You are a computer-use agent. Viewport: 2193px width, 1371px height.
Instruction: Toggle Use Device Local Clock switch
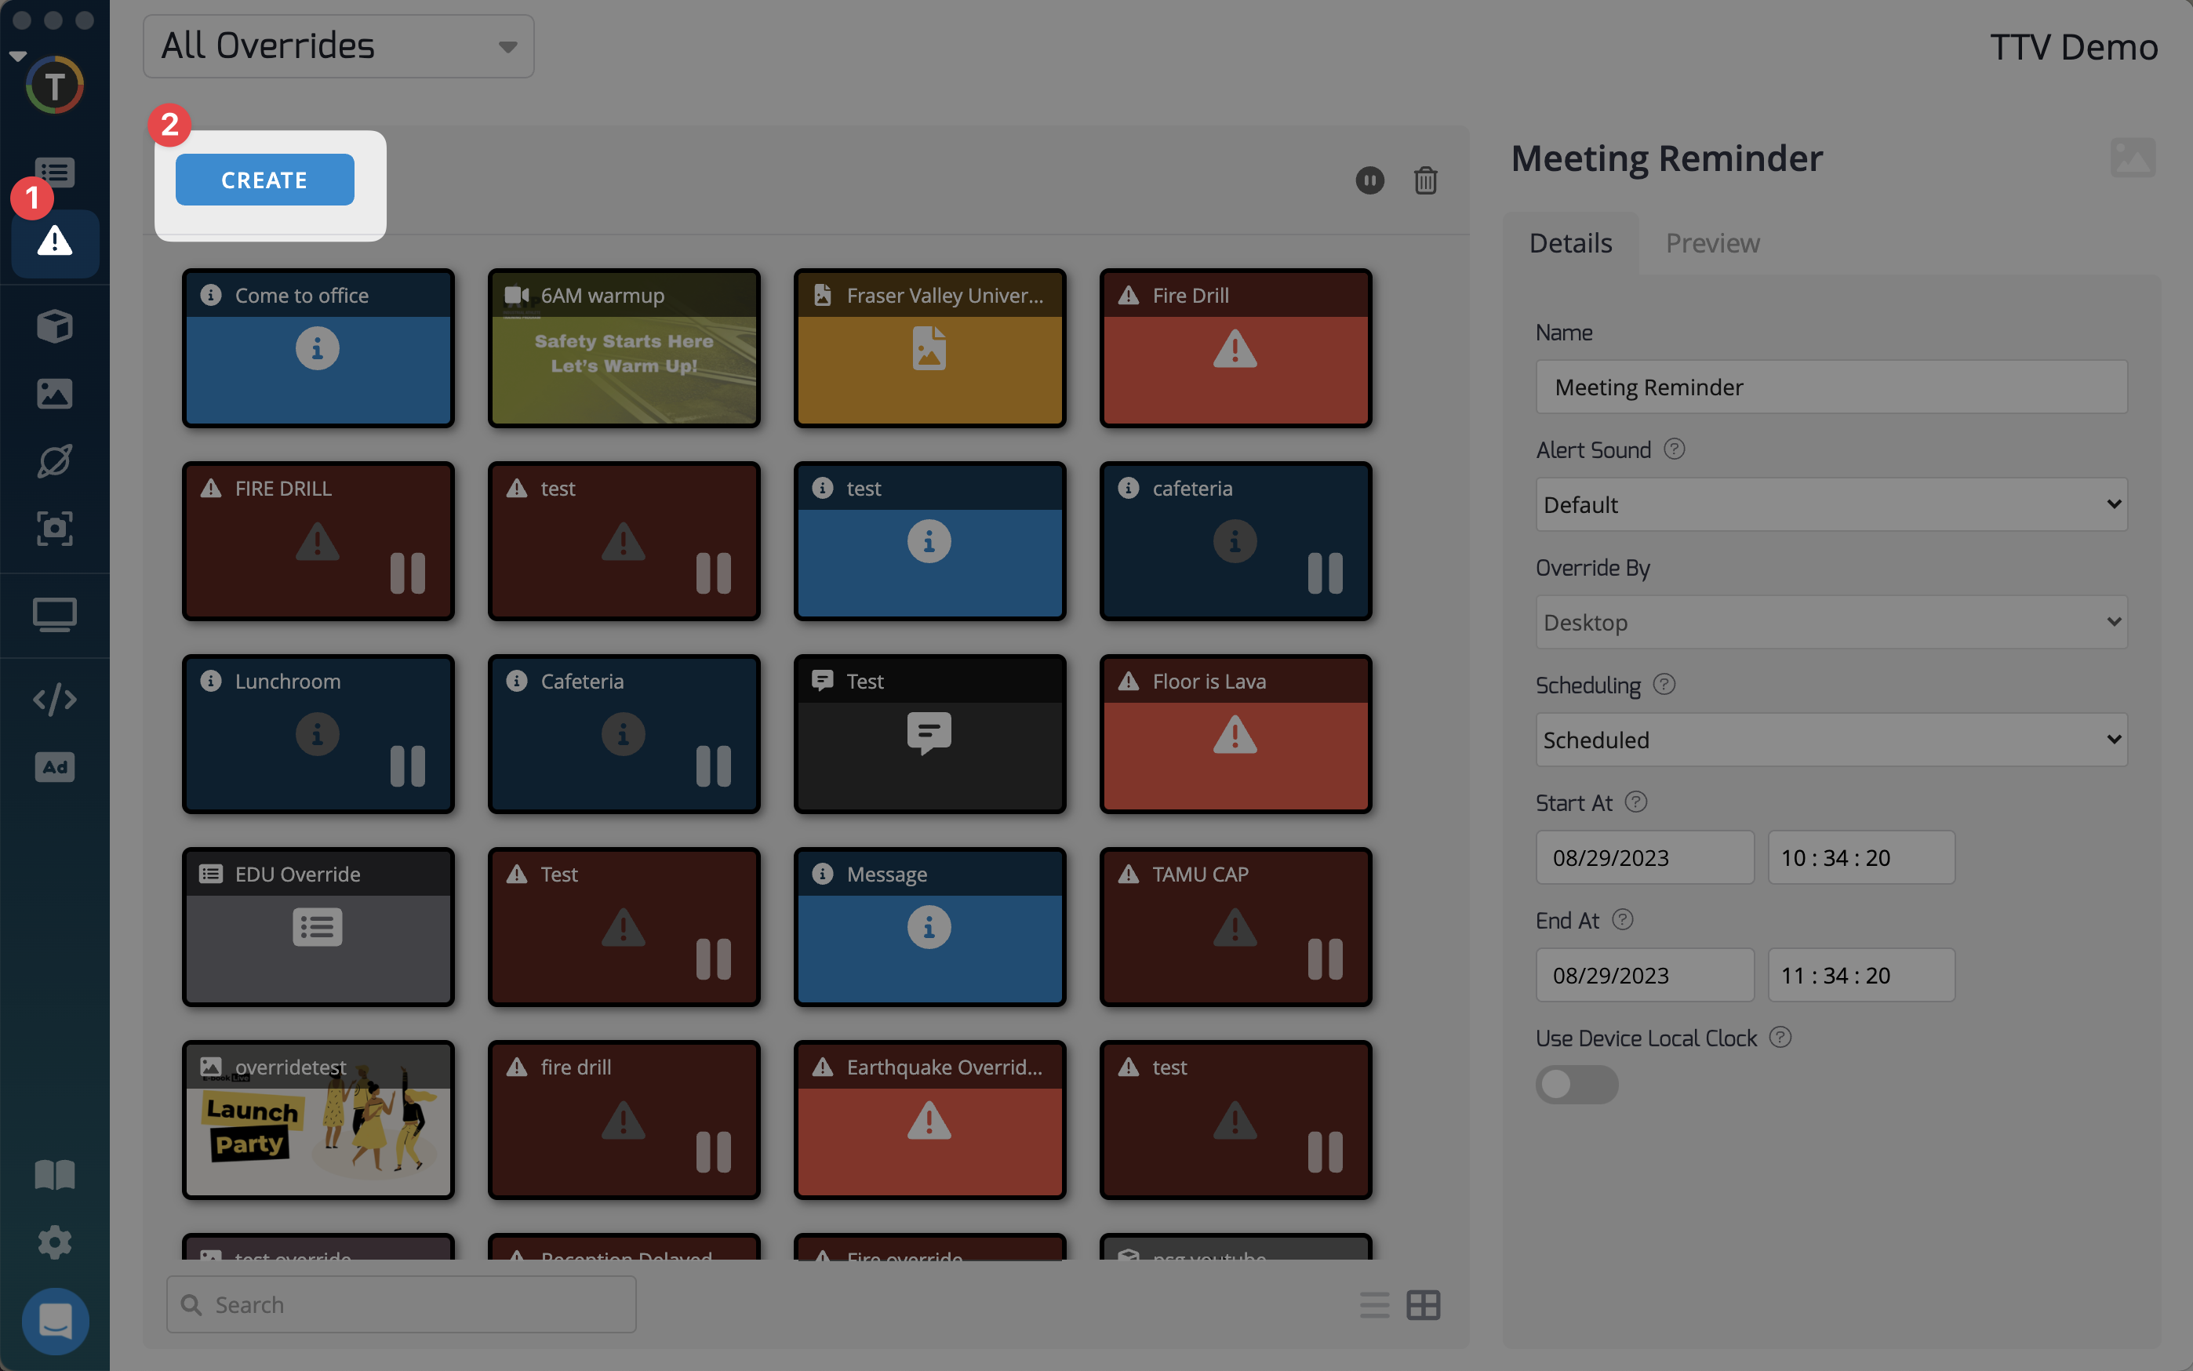click(x=1576, y=1085)
